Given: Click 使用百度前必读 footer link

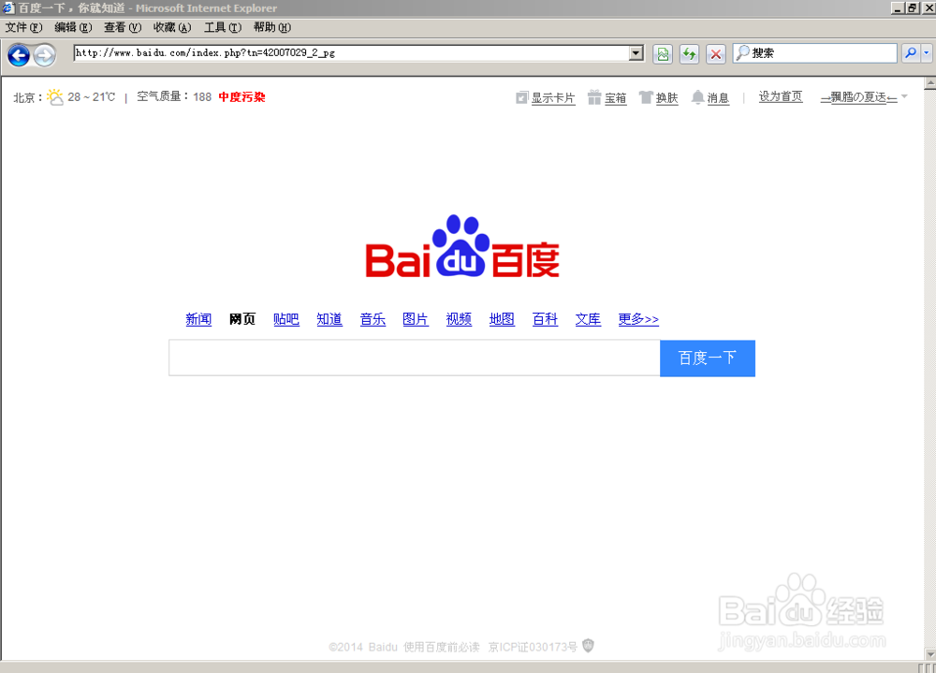Looking at the screenshot, I should pyautogui.click(x=442, y=647).
